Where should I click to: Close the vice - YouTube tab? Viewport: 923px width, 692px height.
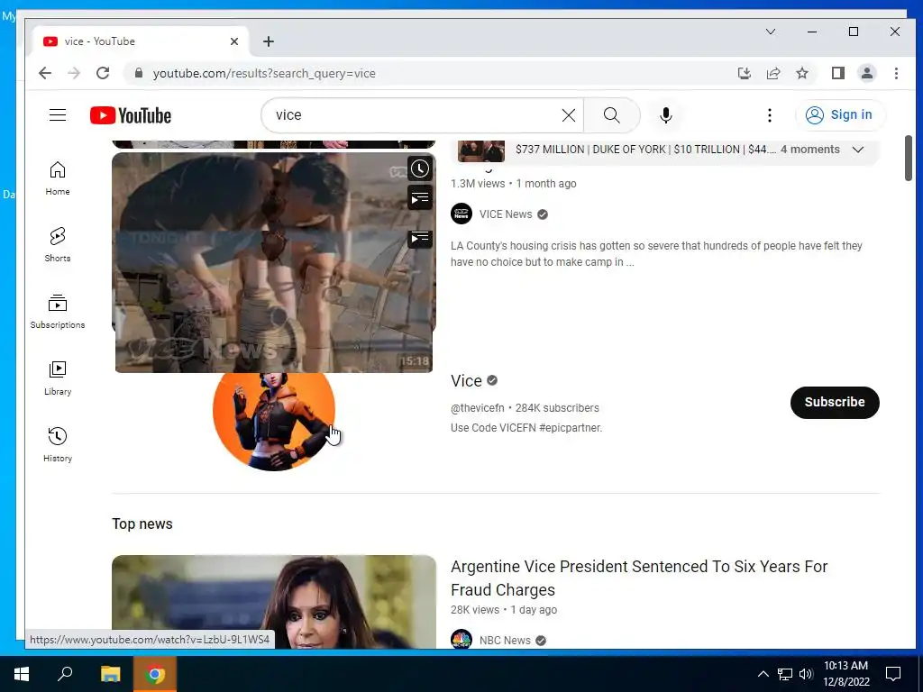click(x=234, y=41)
